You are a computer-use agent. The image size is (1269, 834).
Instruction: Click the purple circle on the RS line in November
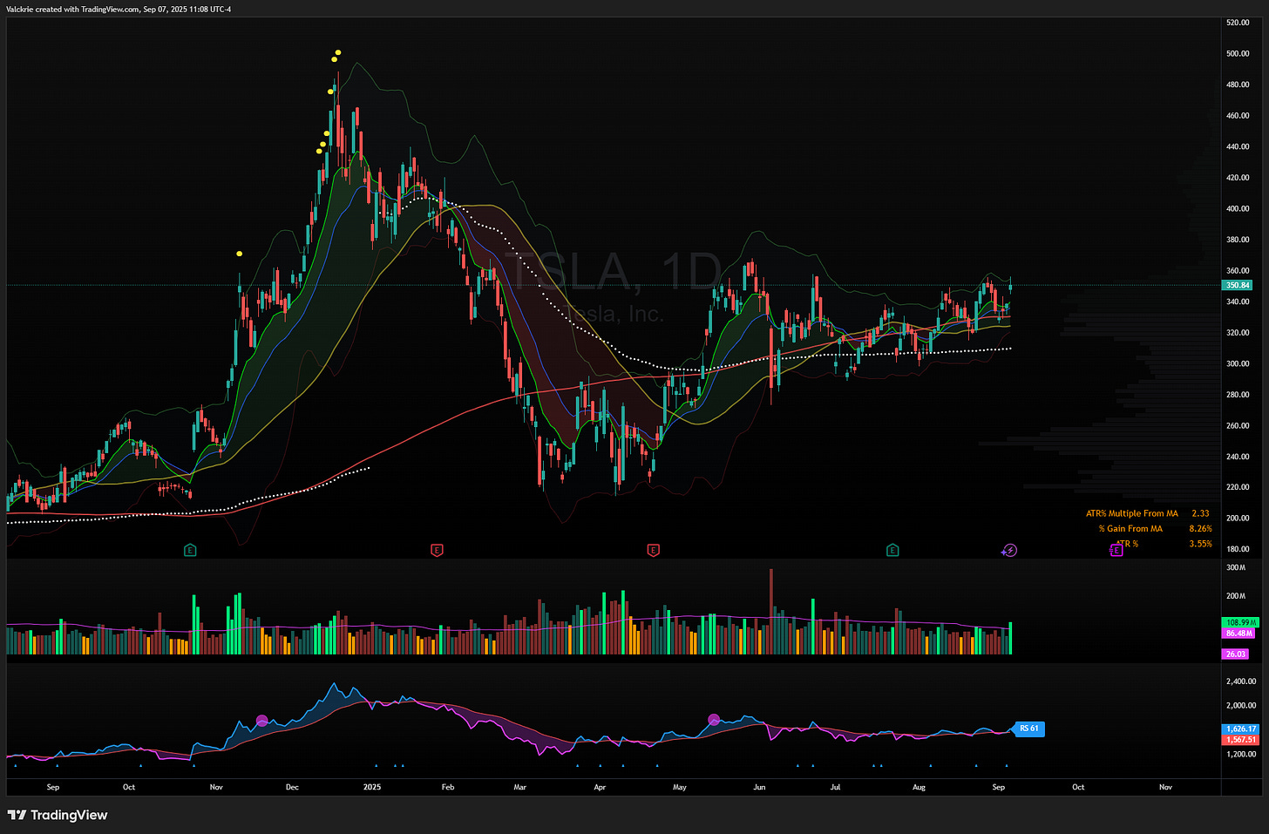click(262, 721)
